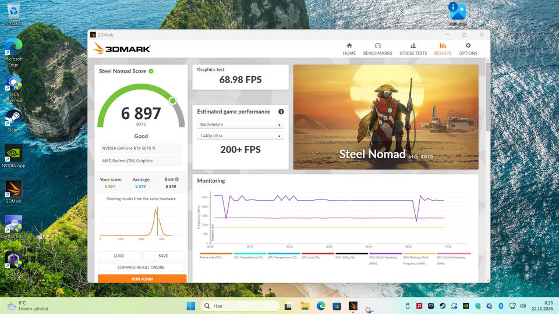Screen dimensions: 559x314
Task: Open the 3DMark desktop shortcut
Action: (x=13, y=191)
